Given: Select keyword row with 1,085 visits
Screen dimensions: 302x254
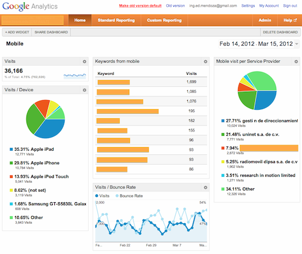Looking at the screenshot, I should tap(151, 92).
